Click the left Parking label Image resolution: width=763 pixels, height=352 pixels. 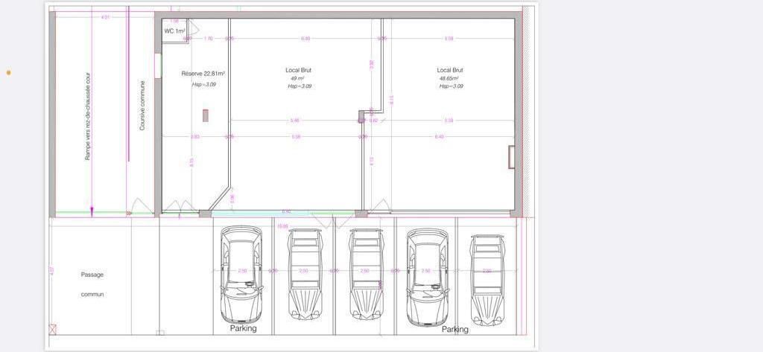tap(243, 328)
